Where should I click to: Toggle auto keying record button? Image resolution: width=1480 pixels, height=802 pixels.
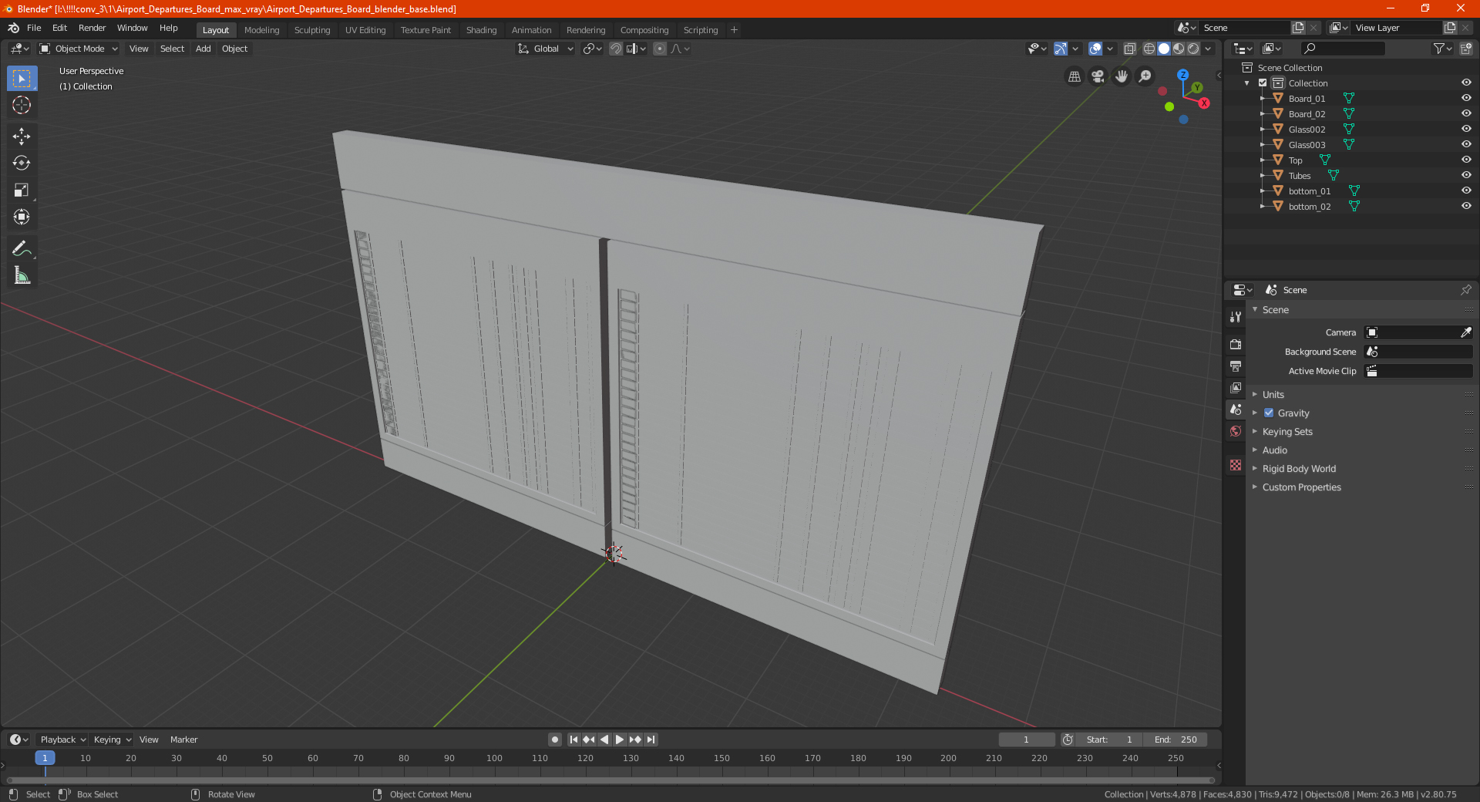(554, 740)
